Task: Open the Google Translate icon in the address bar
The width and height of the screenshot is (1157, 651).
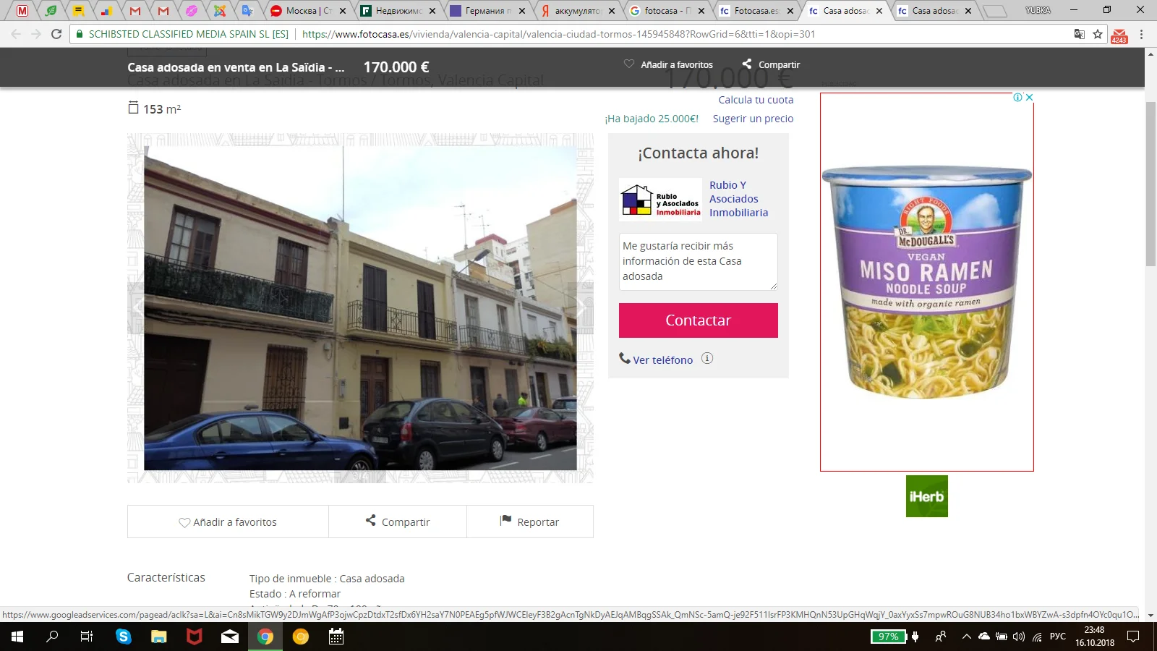Action: tap(1080, 34)
